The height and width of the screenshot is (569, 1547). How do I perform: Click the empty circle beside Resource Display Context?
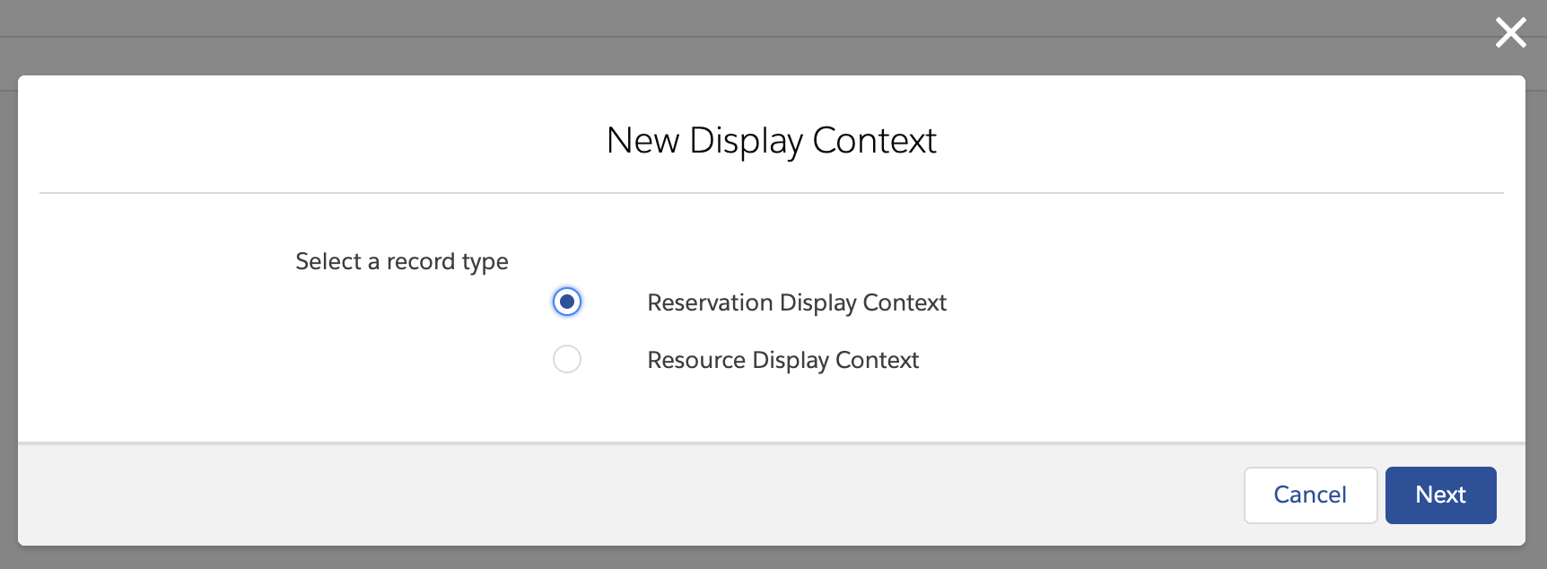coord(567,359)
